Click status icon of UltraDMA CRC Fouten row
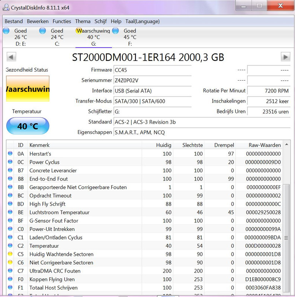295x297 pixels. click(10, 271)
